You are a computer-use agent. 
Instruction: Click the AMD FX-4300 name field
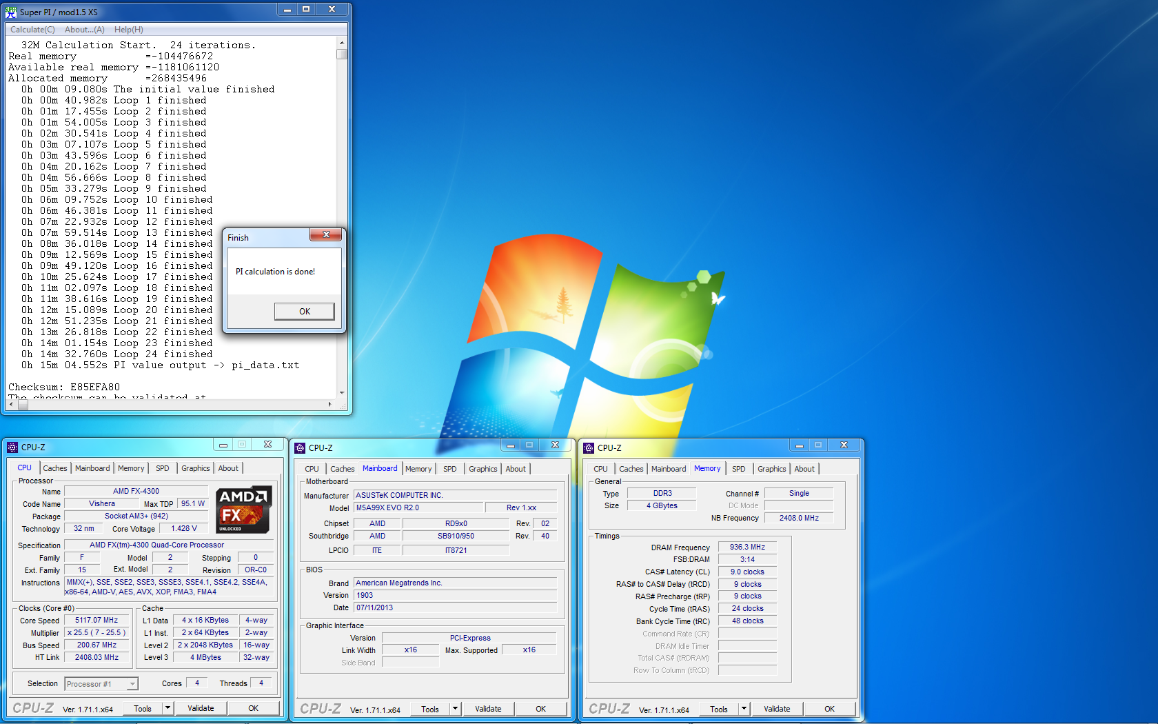(136, 491)
